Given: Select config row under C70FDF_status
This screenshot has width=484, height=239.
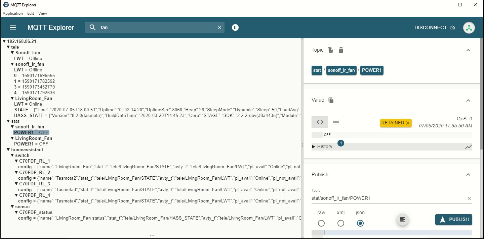Looking at the screenshot, I should click(159, 218).
